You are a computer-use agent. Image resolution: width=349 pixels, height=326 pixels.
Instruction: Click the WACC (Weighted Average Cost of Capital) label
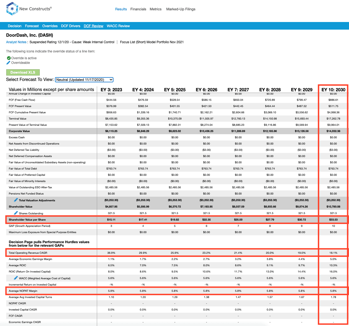45,278
